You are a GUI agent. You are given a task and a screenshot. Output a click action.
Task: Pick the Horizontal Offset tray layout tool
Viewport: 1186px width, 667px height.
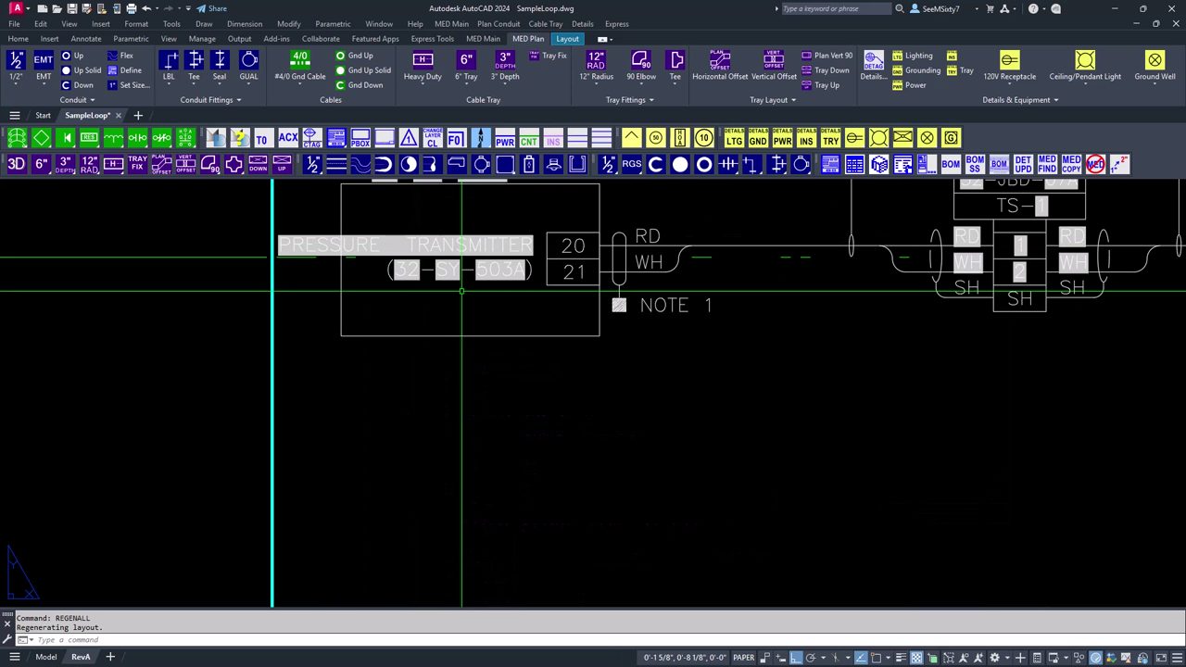[x=720, y=66]
